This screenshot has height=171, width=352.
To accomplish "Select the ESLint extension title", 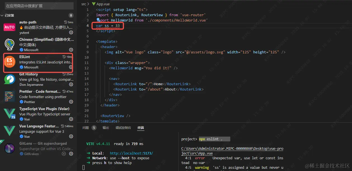I will click(x=25, y=57).
